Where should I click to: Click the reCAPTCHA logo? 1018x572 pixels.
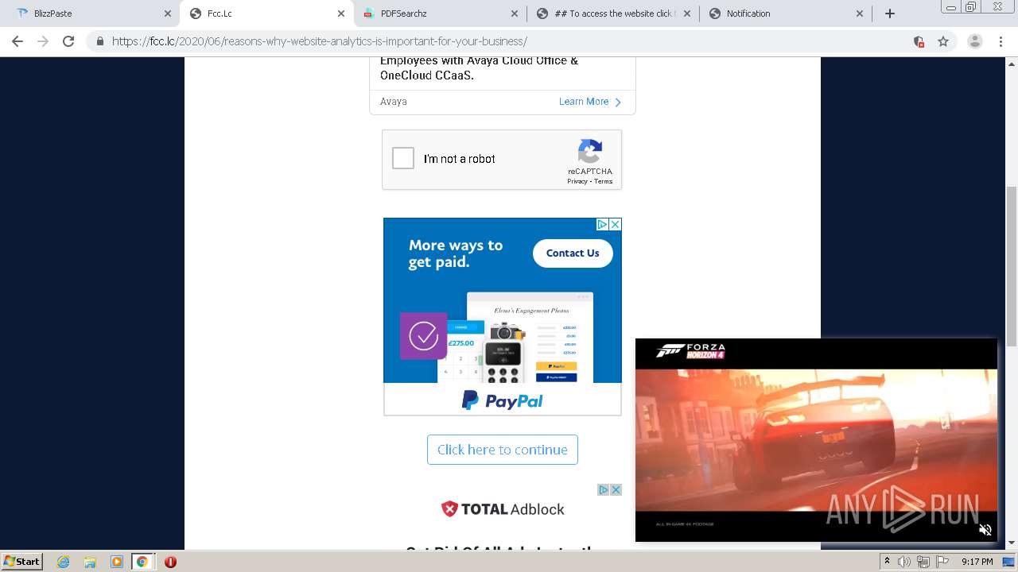pyautogui.click(x=590, y=151)
